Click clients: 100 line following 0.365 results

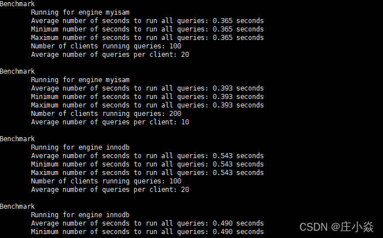point(106,46)
